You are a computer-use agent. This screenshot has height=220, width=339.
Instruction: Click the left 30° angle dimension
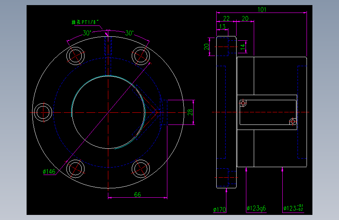(87, 33)
